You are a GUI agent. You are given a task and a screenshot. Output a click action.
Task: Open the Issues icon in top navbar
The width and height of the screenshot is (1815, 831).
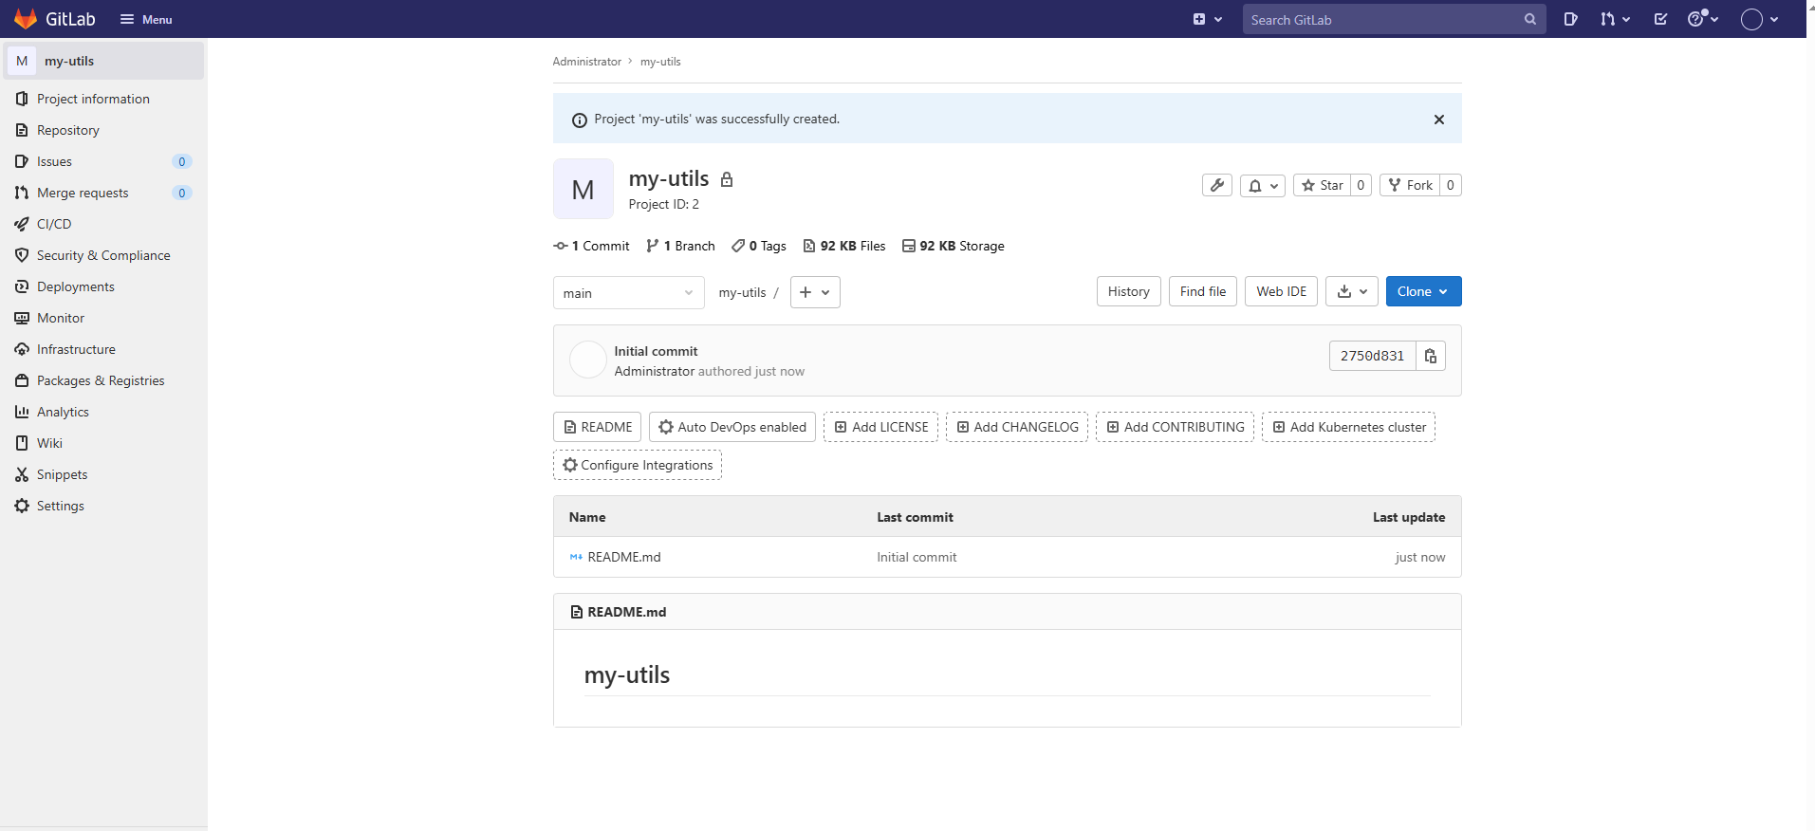1570,19
